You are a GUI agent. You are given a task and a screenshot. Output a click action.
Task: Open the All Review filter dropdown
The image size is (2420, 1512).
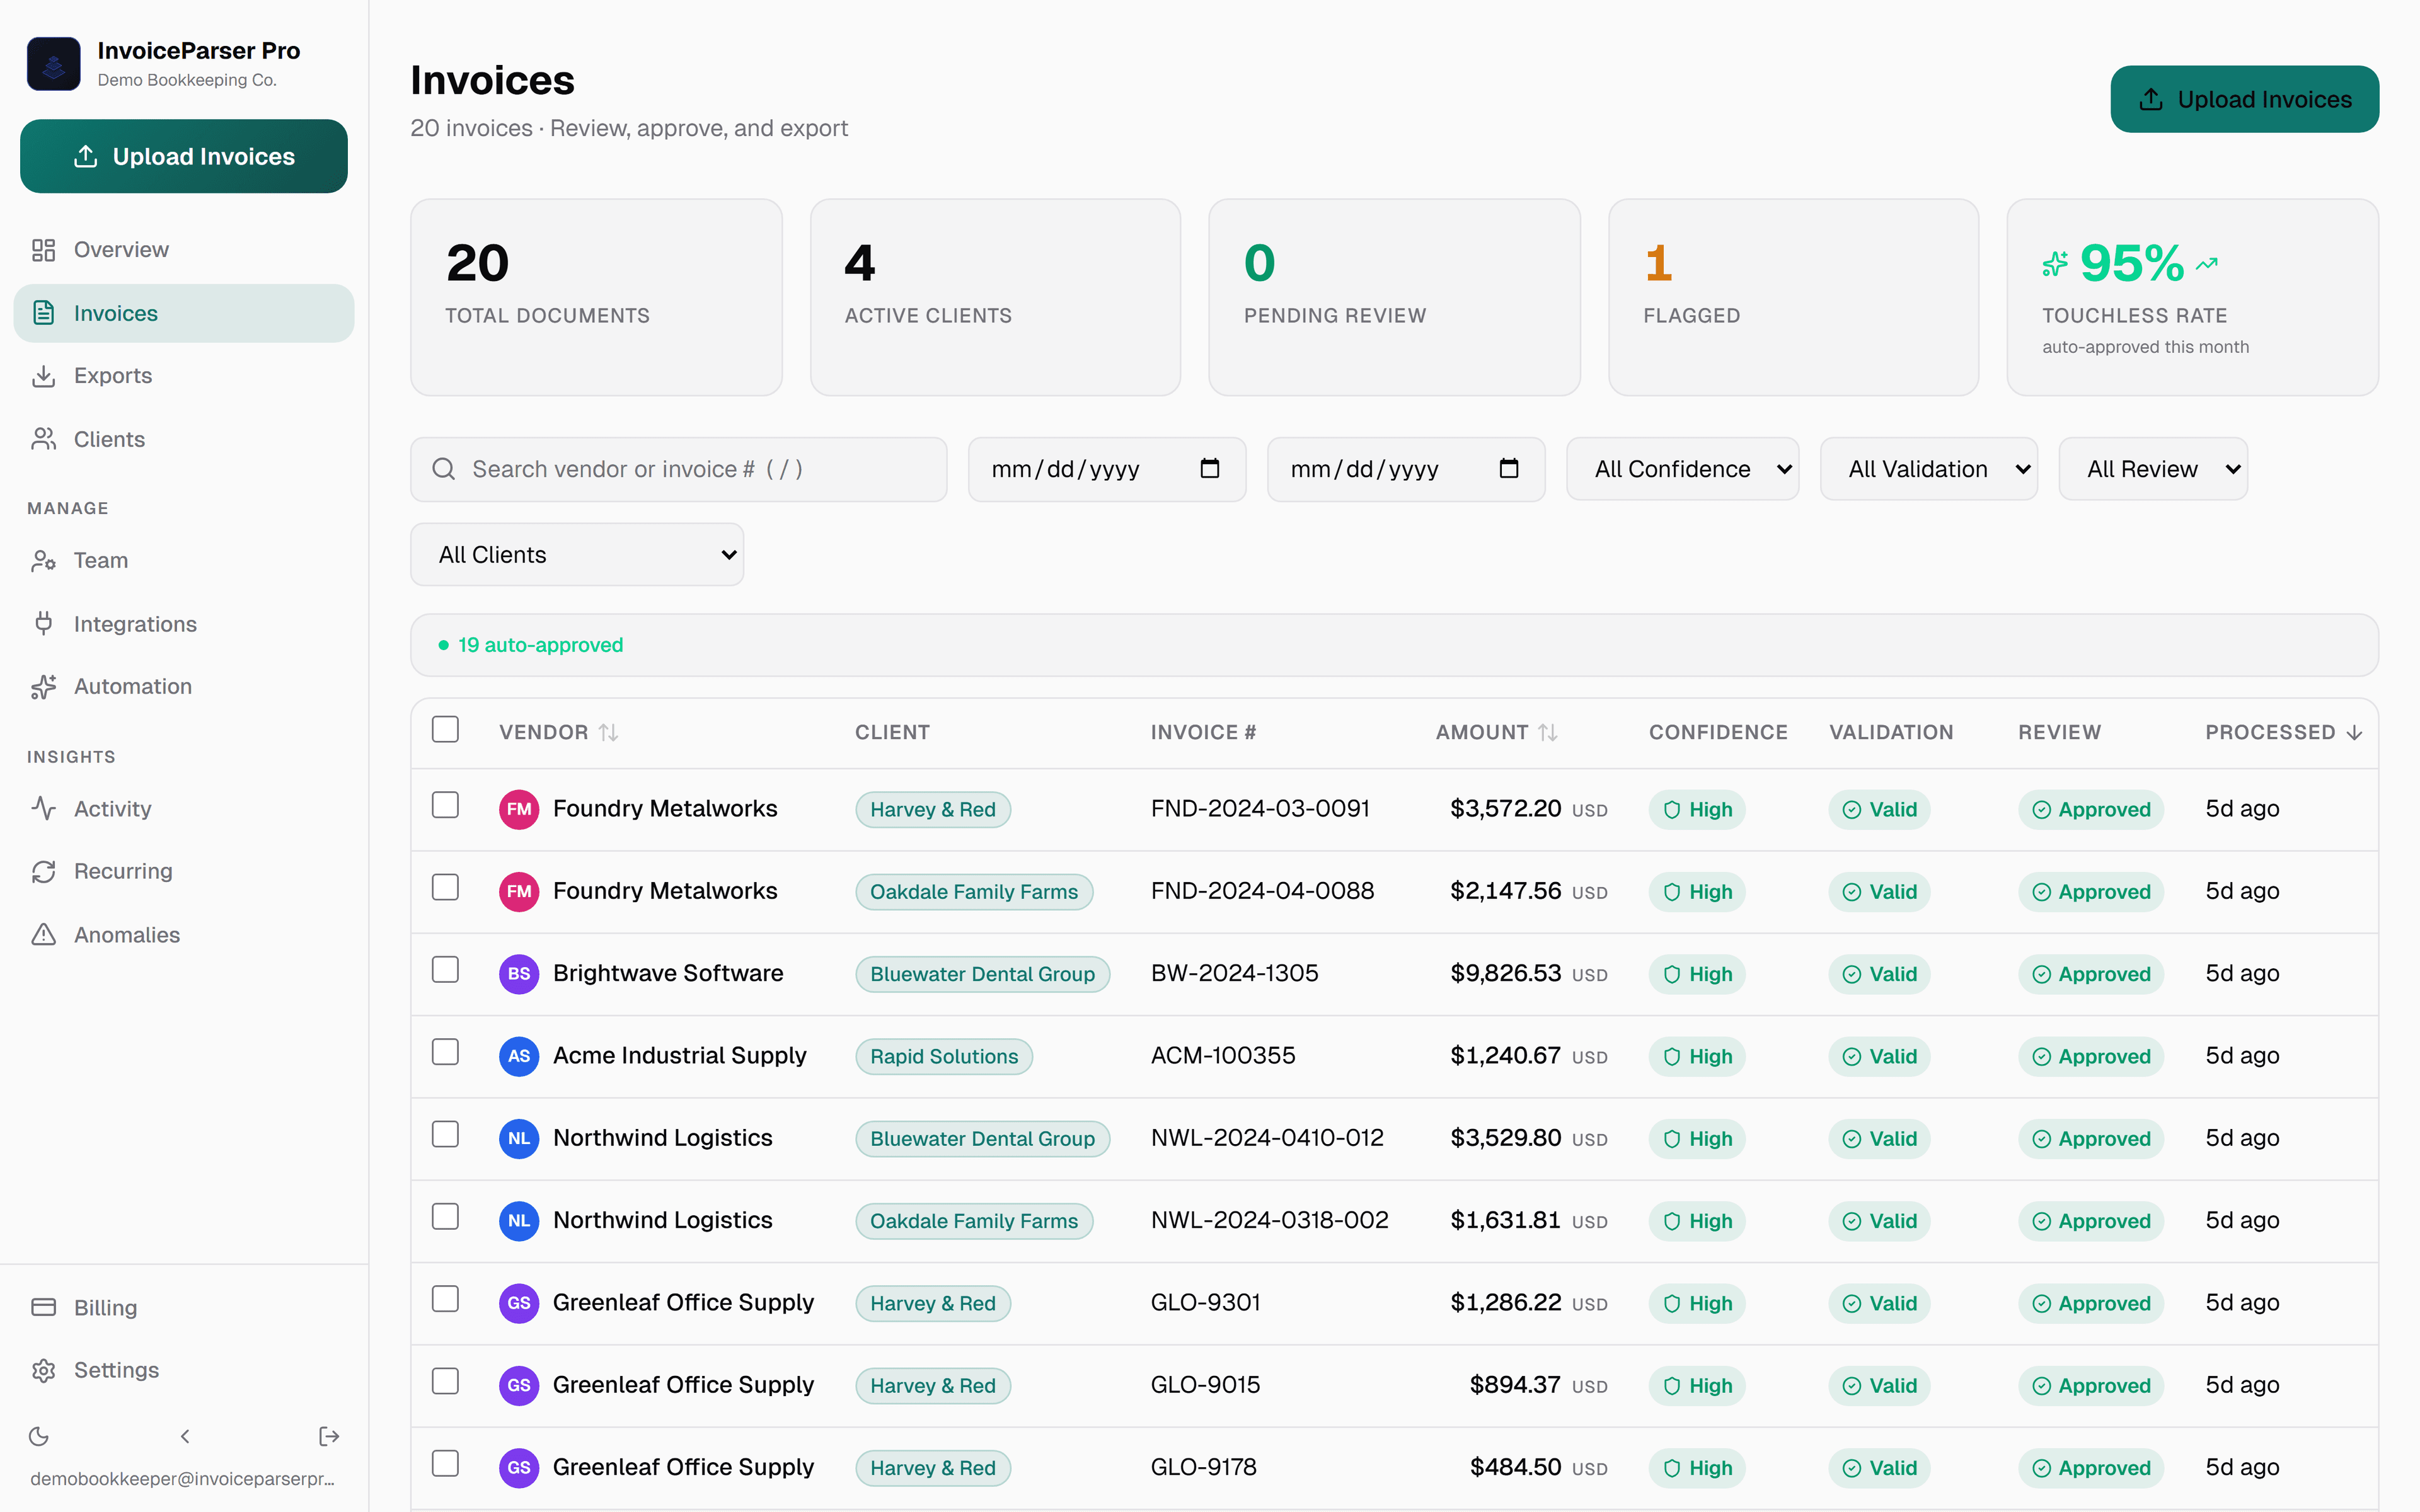pos(2153,469)
